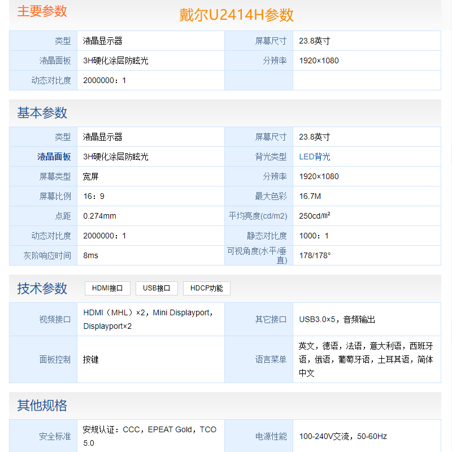
Task: Click the 0.274mm 点距 value
Action: [x=99, y=216]
